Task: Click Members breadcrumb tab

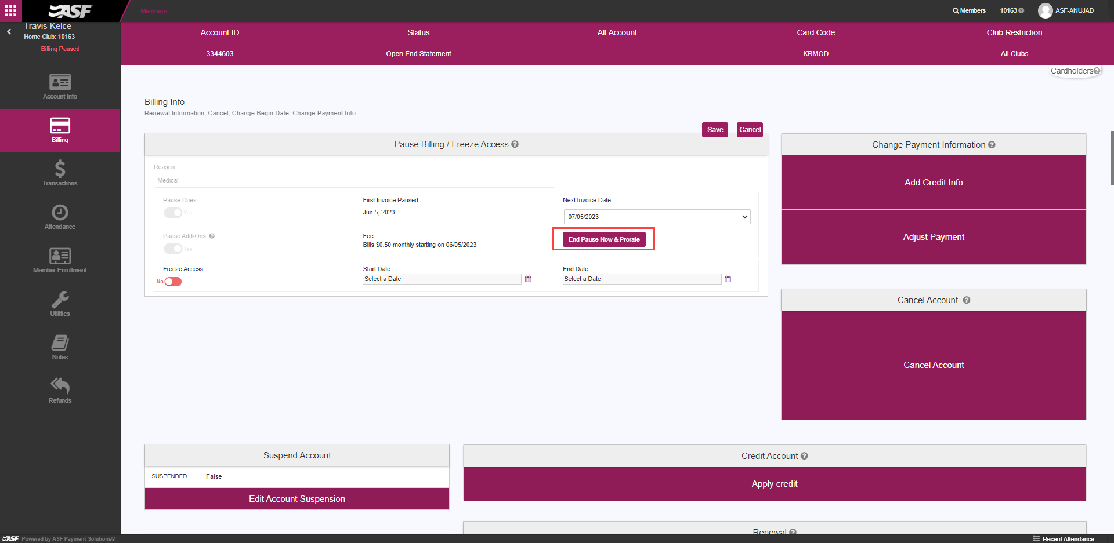Action: pyautogui.click(x=154, y=11)
